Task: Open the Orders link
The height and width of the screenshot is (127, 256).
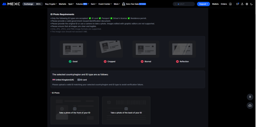Action: click(224, 4)
